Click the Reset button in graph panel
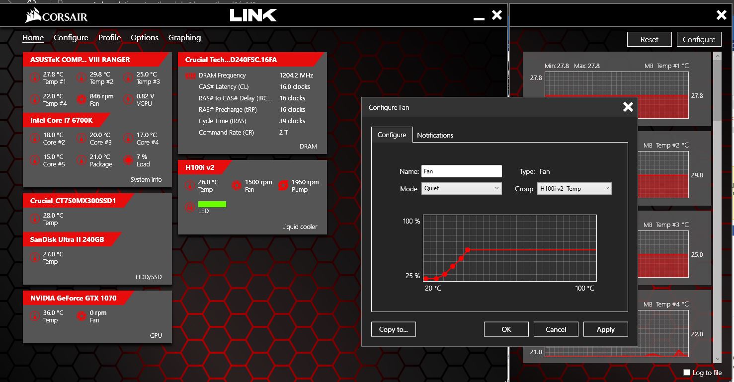Viewport: 734px width, 382px height. point(649,40)
